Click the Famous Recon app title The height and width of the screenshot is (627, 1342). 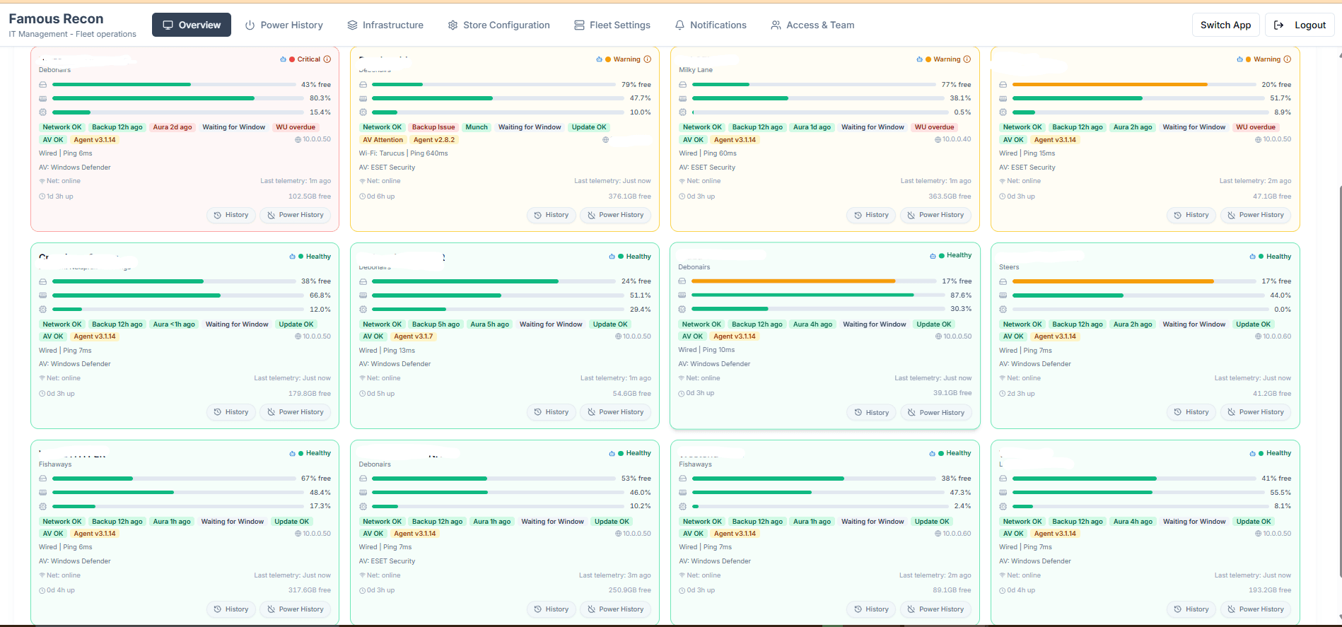56,19
